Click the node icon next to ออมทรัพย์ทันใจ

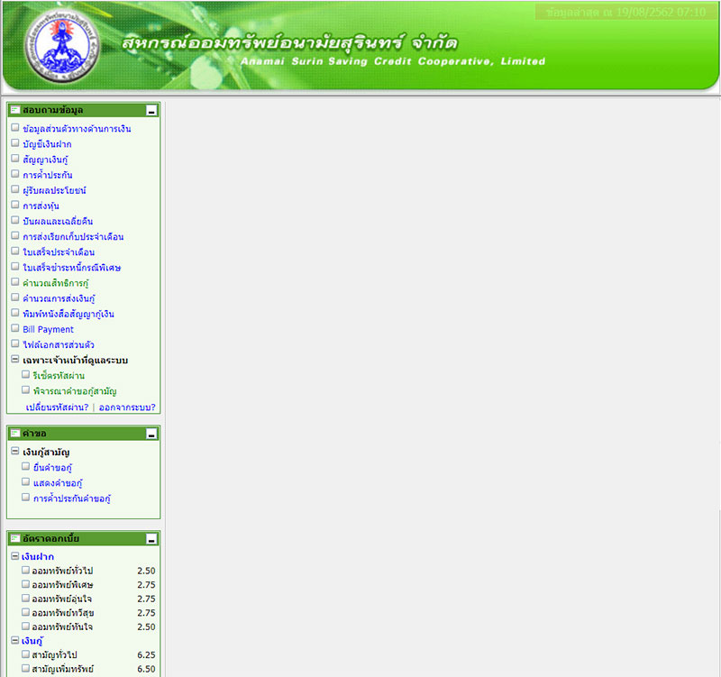coord(26,626)
